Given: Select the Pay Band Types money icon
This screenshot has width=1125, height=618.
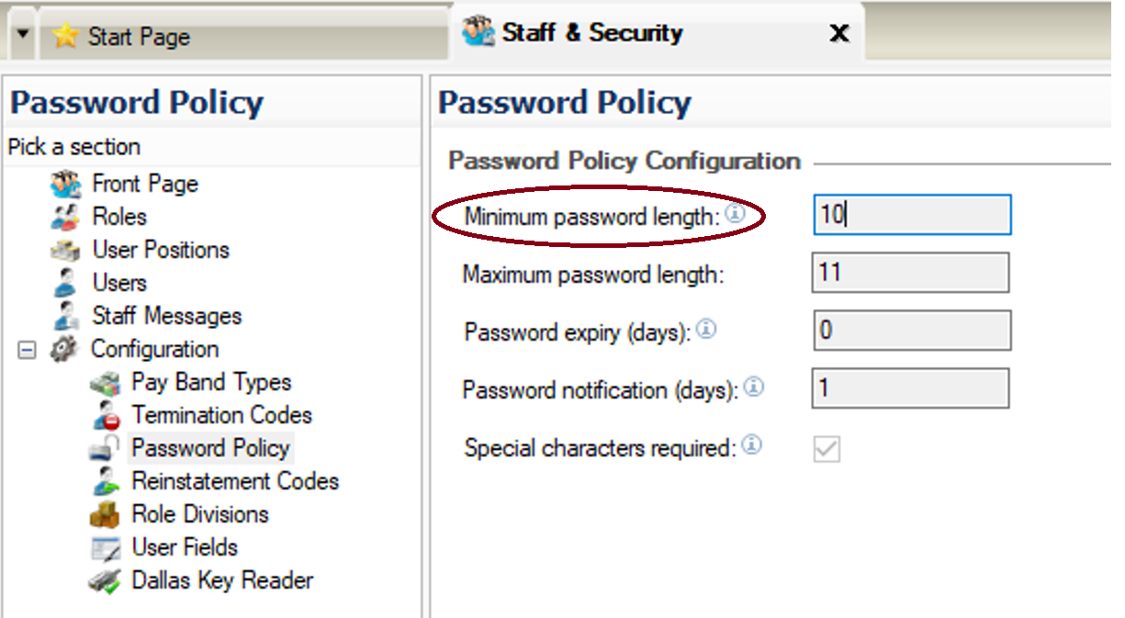Looking at the screenshot, I should pyautogui.click(x=106, y=383).
